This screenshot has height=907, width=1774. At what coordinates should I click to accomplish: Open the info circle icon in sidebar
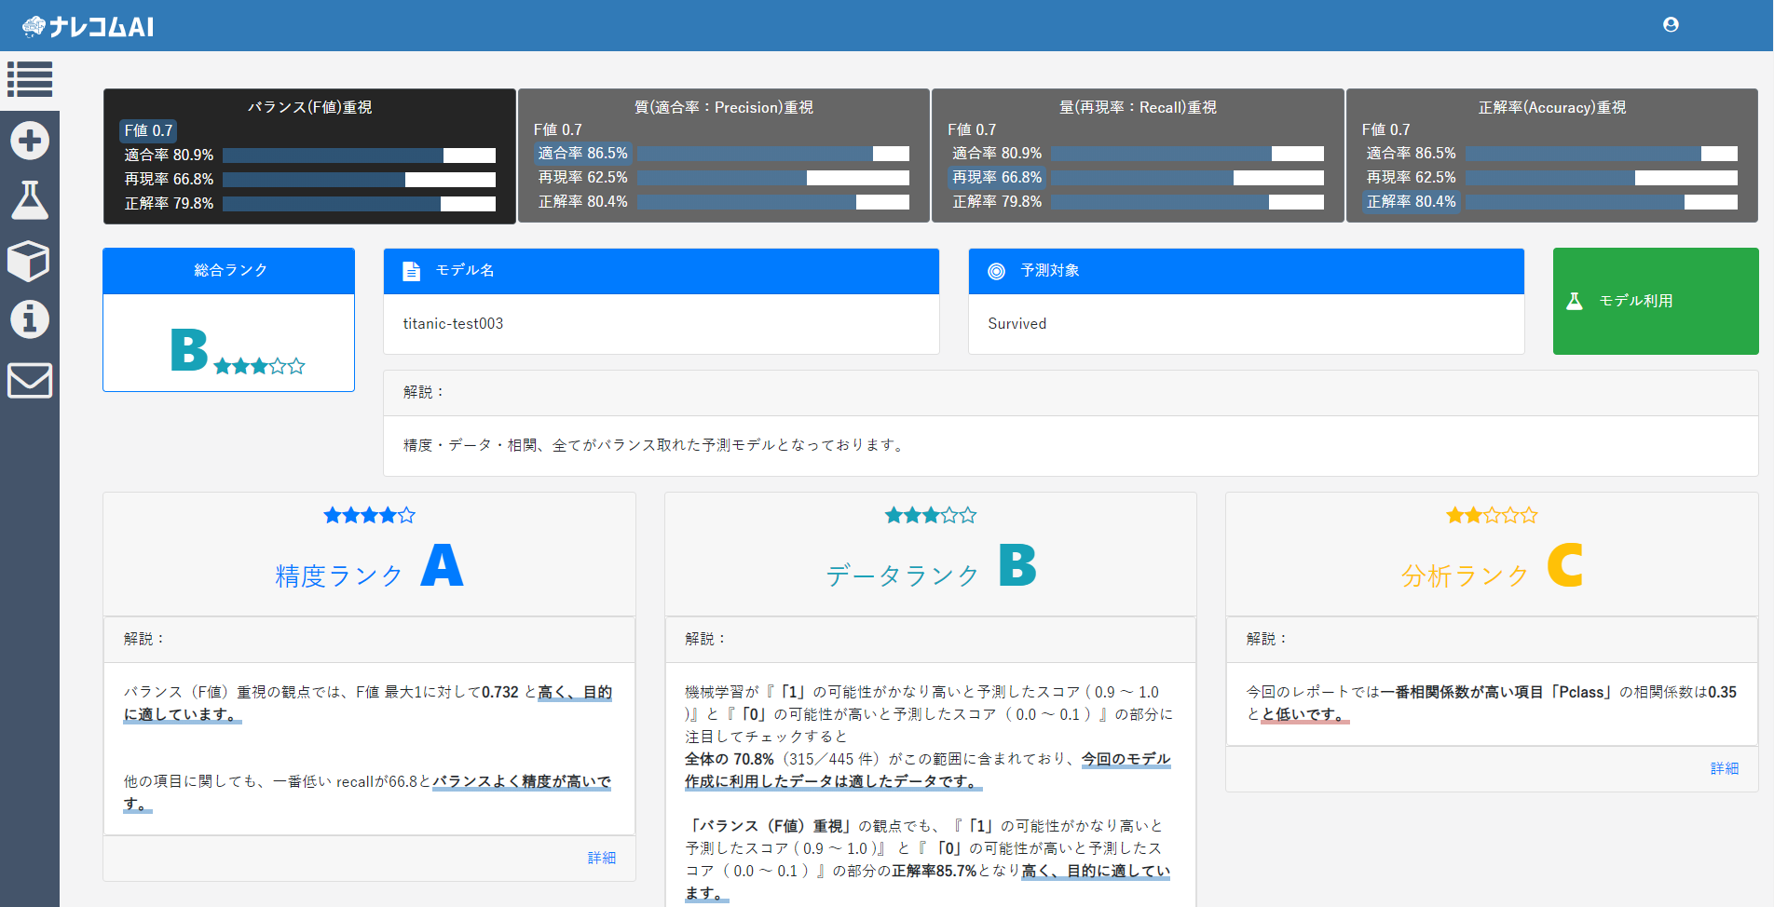30,319
